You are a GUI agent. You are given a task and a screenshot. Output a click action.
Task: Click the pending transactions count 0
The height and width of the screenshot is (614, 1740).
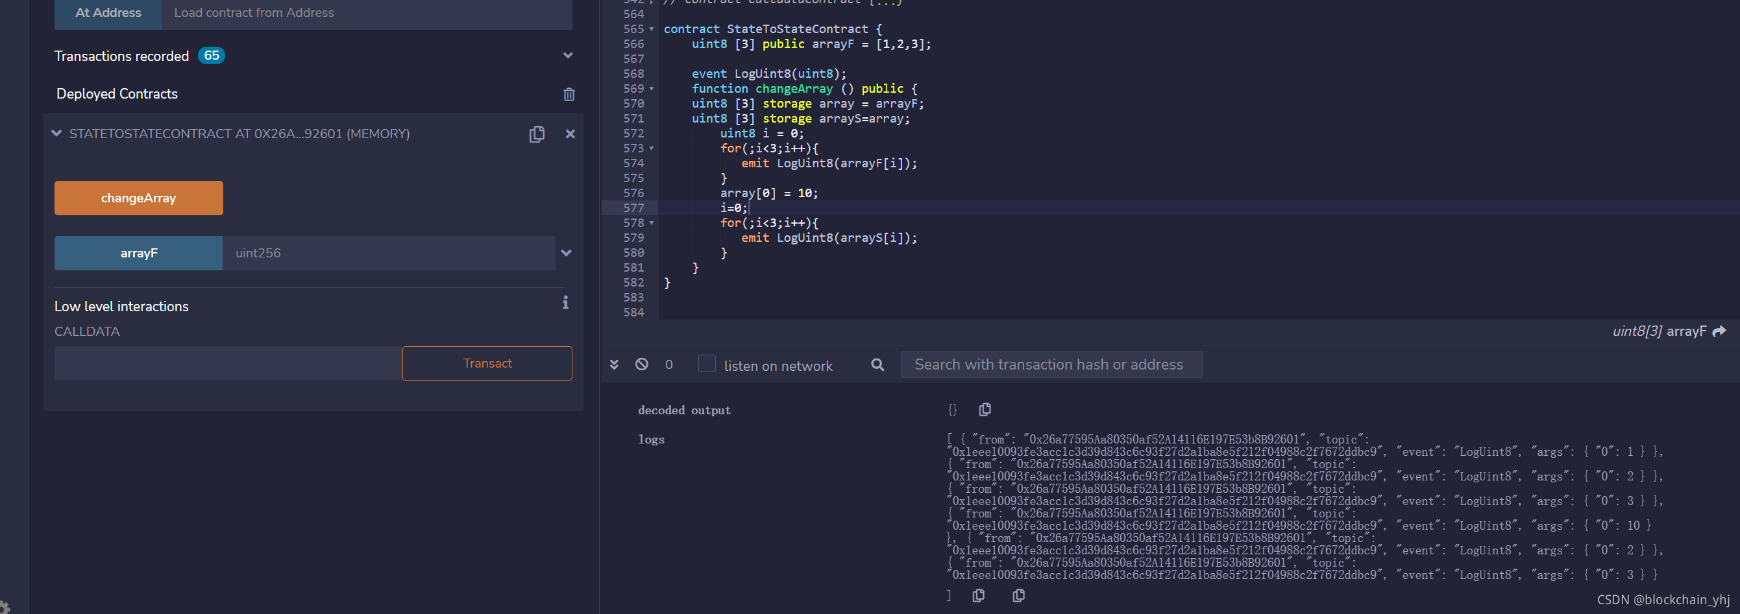[x=668, y=364]
